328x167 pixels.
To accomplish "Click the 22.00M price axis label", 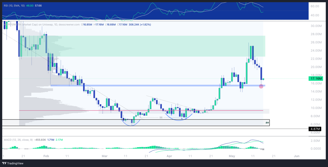I will click(x=317, y=59).
